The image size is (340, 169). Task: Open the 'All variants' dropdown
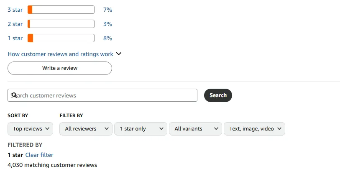tap(195, 129)
